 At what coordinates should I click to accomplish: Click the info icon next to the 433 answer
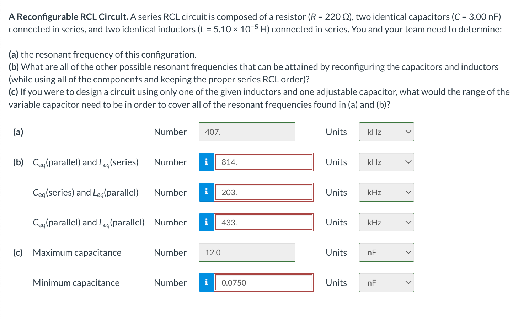pos(206,222)
